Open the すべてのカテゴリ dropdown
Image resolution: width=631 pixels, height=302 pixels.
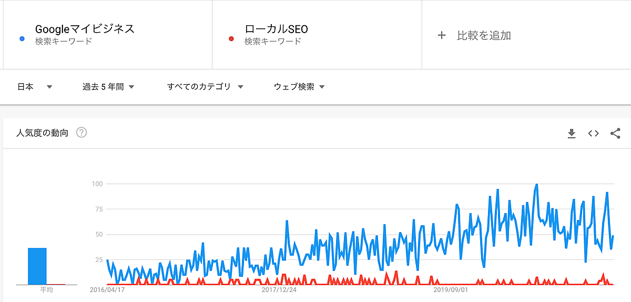coord(205,87)
